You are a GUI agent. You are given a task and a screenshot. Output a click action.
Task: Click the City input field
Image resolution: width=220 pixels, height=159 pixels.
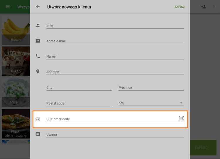[79, 87]
